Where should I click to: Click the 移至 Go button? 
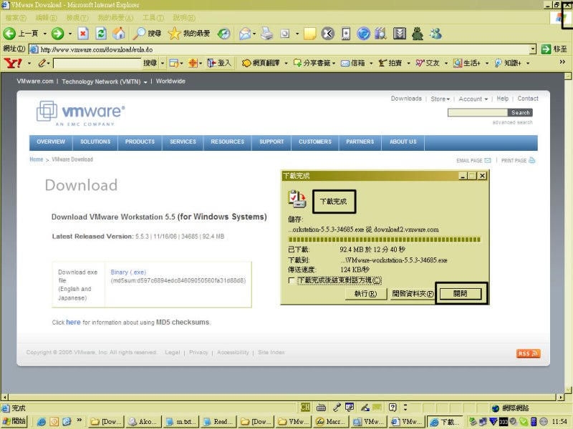(554, 49)
